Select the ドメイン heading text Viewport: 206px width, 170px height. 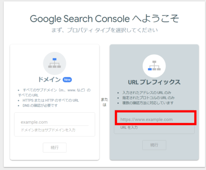tap(49, 80)
